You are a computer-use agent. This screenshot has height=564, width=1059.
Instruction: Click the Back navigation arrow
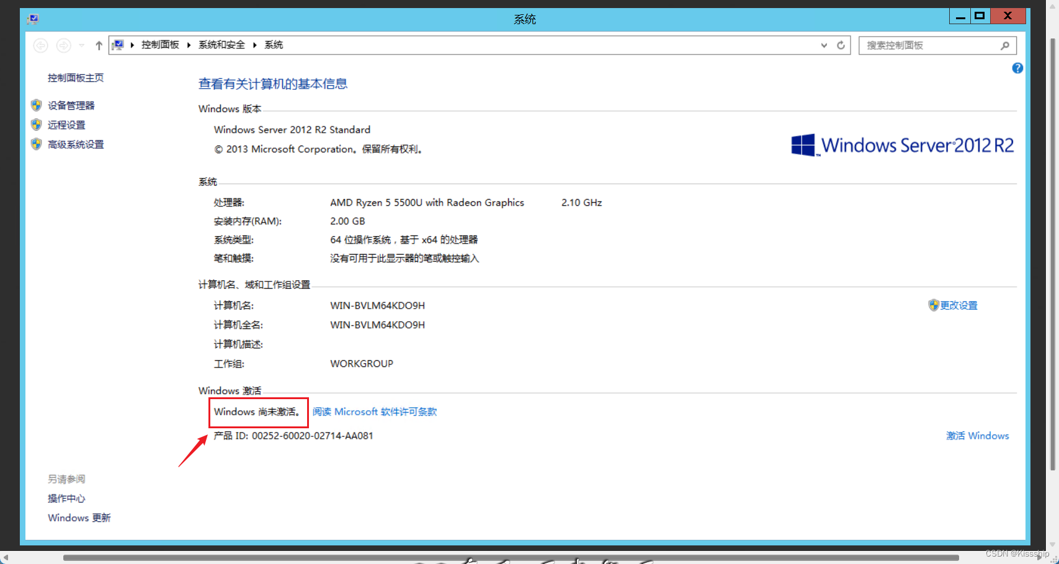(x=40, y=45)
